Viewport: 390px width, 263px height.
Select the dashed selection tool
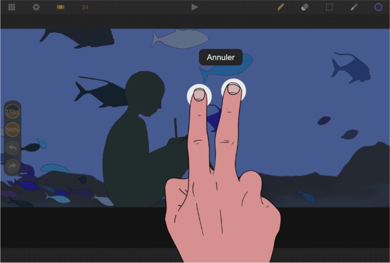point(329,7)
